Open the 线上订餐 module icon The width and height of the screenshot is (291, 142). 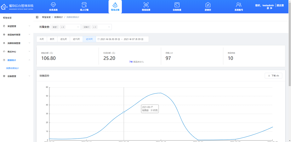coord(84,5)
